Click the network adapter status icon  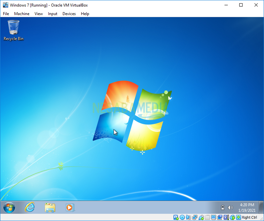pos(195,218)
